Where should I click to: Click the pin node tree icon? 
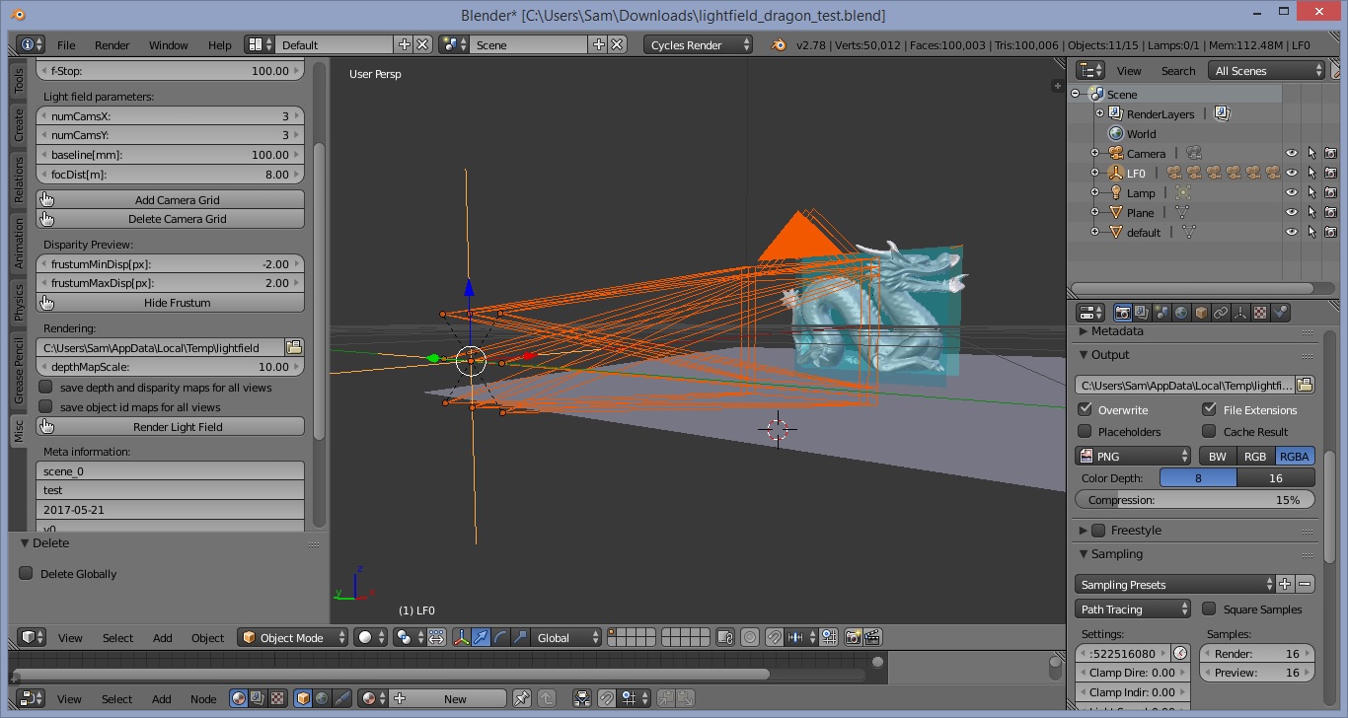click(x=522, y=698)
